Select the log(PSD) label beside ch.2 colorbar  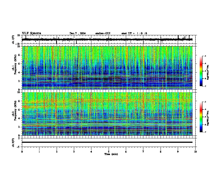pos(208,118)
